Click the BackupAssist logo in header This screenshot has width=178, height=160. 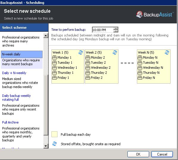[x=155, y=15]
